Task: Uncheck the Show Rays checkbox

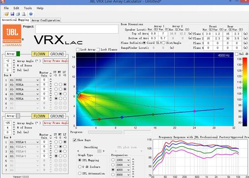Action: point(75,140)
